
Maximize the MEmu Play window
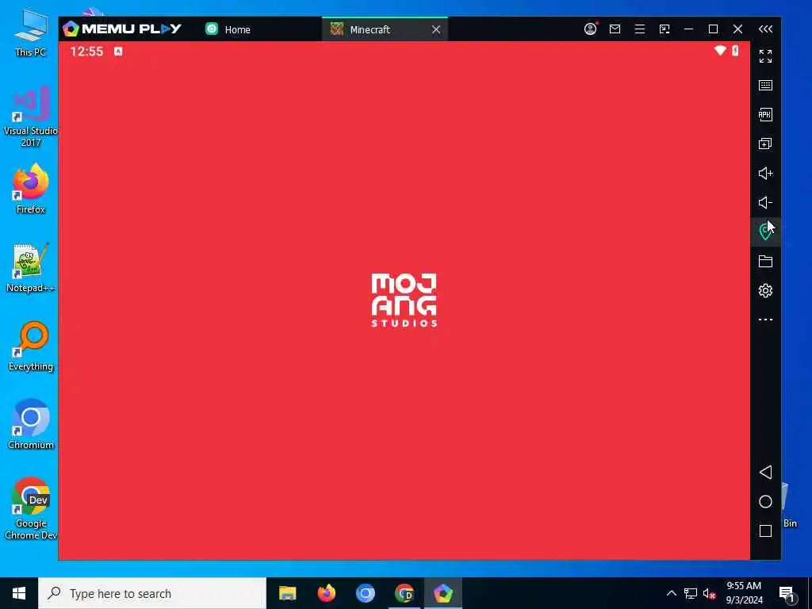click(713, 29)
